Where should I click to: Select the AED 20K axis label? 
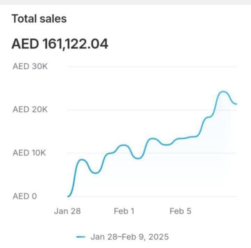[30, 110]
